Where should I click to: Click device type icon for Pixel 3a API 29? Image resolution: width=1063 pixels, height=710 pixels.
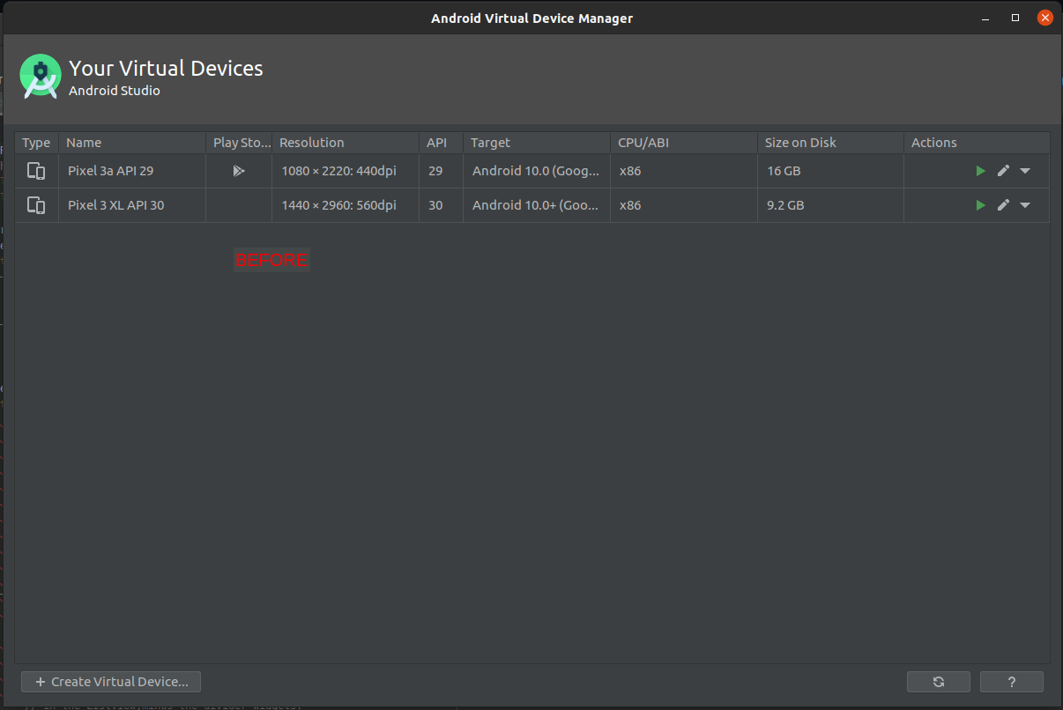click(36, 171)
